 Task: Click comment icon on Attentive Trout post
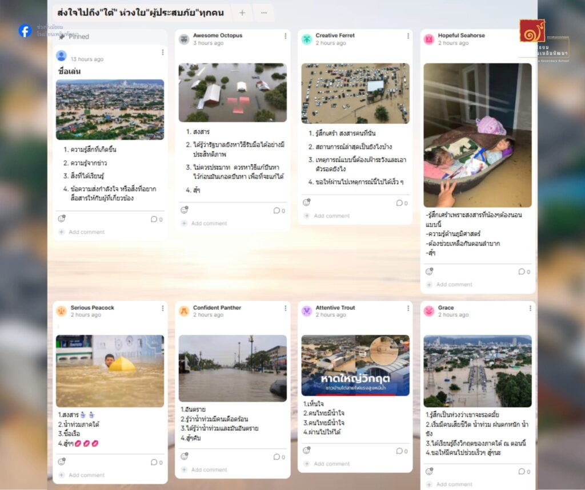(x=399, y=451)
